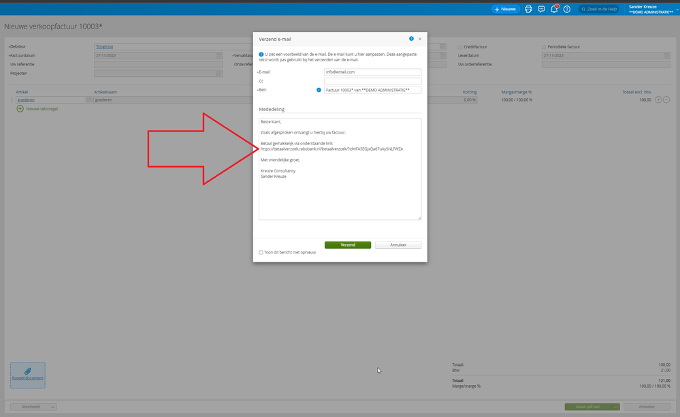Click the minus icon to remove invoice line
The width and height of the screenshot is (680, 417).
click(666, 99)
